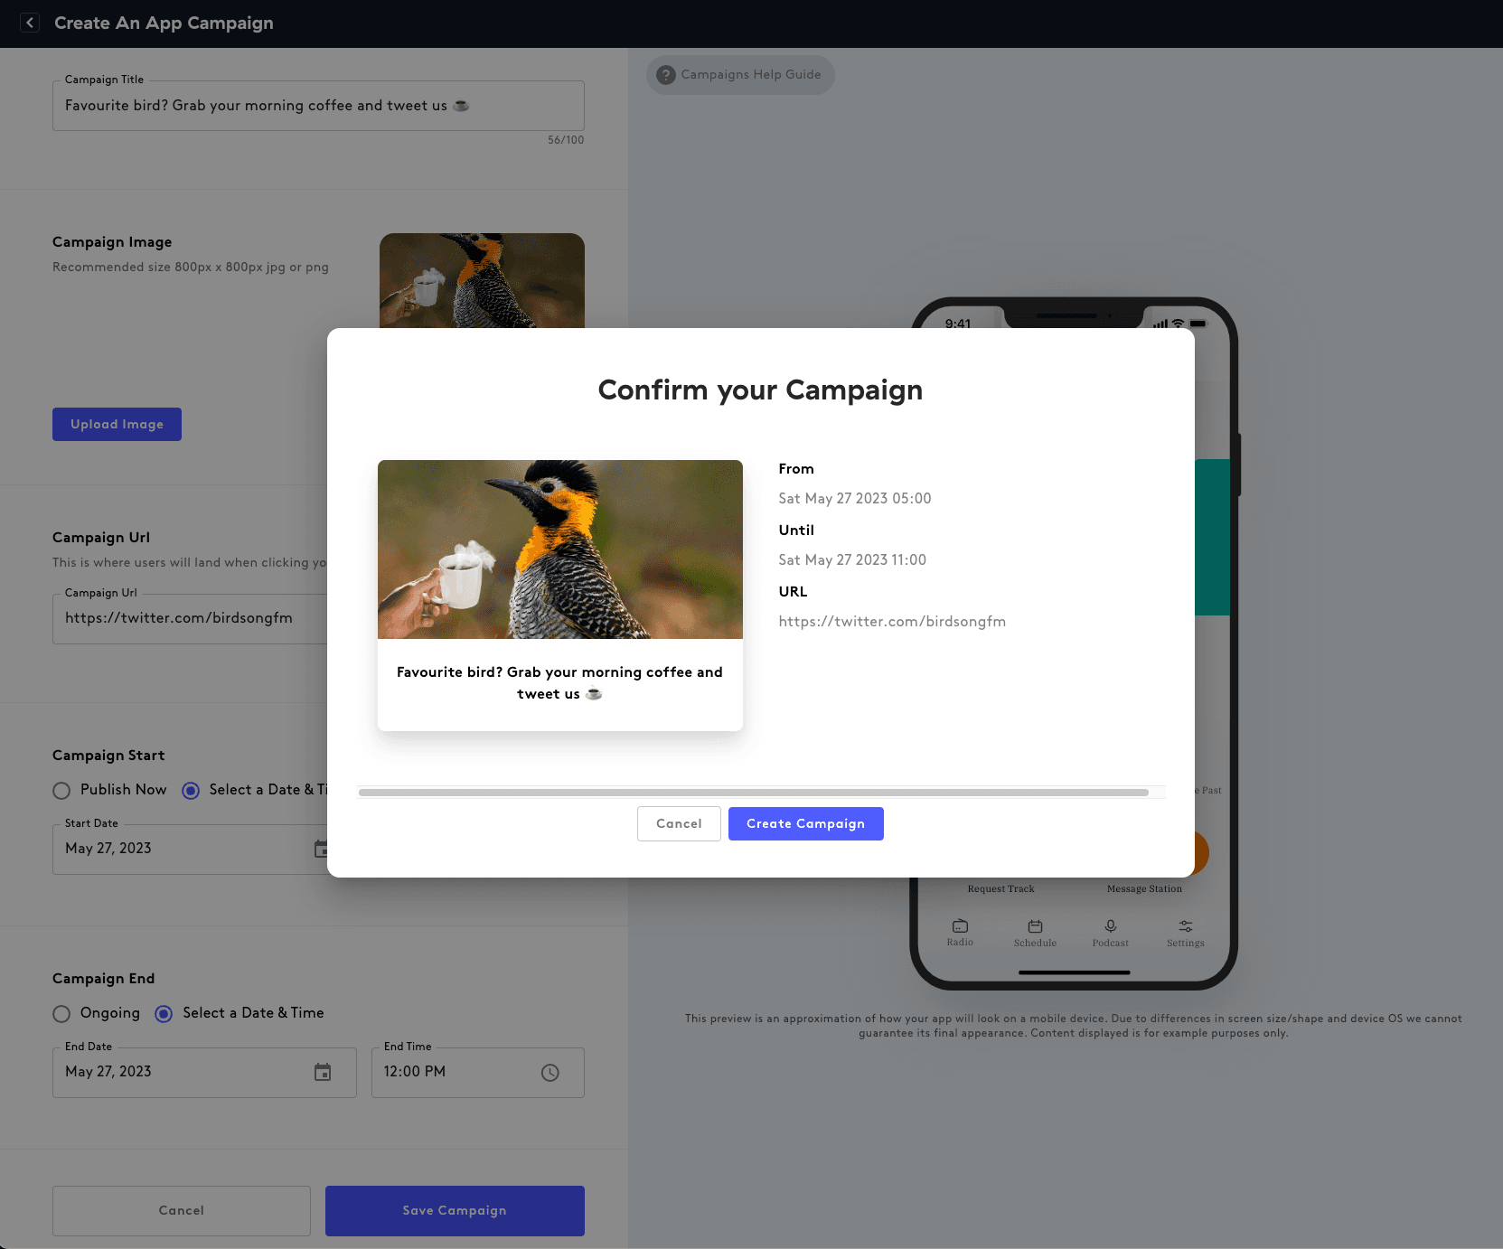Open the Start Date calendar icon
Screen dimensions: 1503x1249
click(x=321, y=849)
